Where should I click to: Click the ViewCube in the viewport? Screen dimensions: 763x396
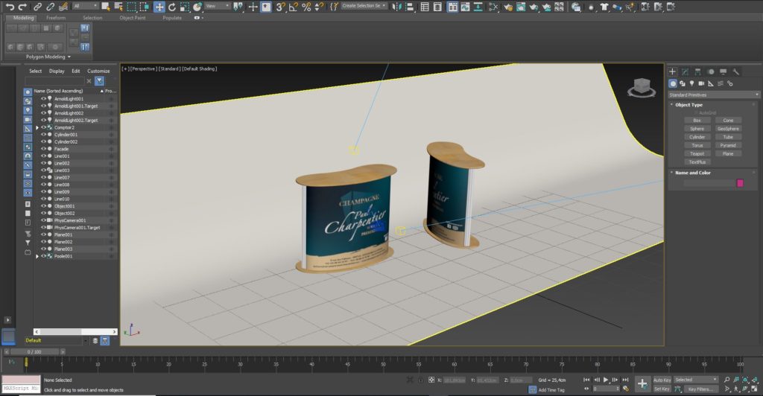pos(642,87)
